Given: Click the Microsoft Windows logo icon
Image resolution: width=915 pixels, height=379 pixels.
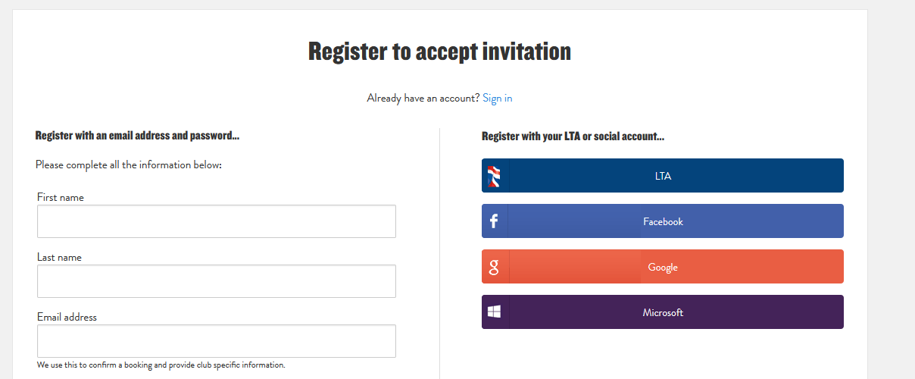Looking at the screenshot, I should (x=494, y=312).
